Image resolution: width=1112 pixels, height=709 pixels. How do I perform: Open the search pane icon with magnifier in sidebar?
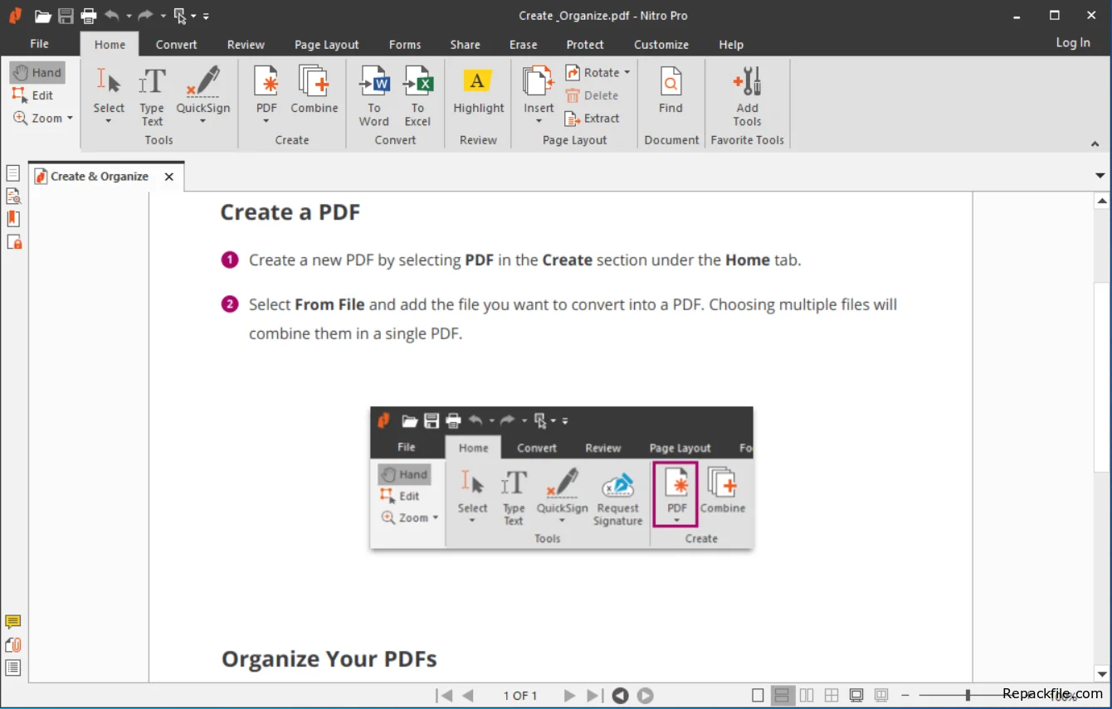click(13, 197)
